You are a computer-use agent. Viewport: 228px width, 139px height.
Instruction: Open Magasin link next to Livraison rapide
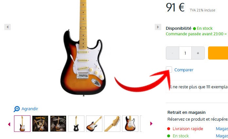click(222, 129)
